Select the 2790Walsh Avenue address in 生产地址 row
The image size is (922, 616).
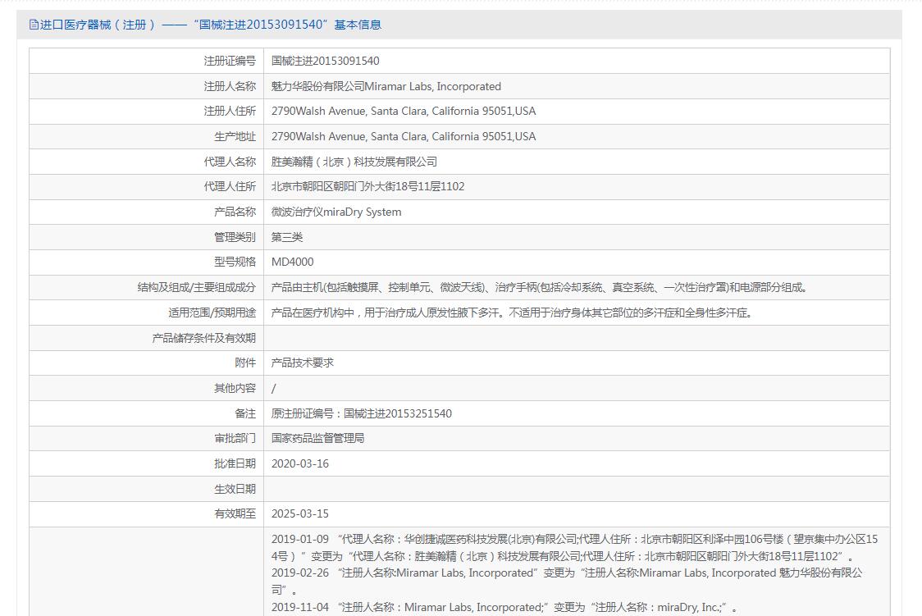pos(404,136)
